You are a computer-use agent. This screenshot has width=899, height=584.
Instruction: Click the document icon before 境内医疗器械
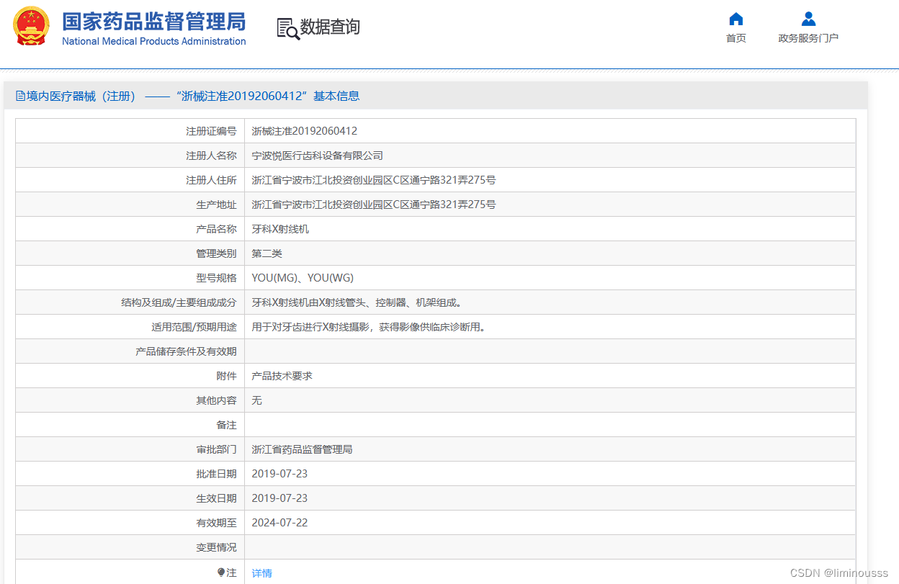pos(20,96)
